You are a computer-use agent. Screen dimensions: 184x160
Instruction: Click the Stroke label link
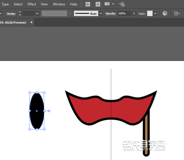click(11, 13)
